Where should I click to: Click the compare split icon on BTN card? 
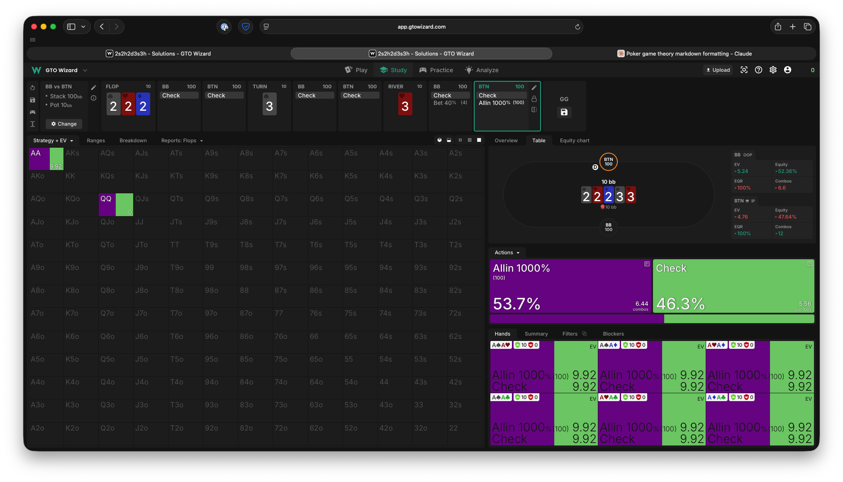[534, 110]
